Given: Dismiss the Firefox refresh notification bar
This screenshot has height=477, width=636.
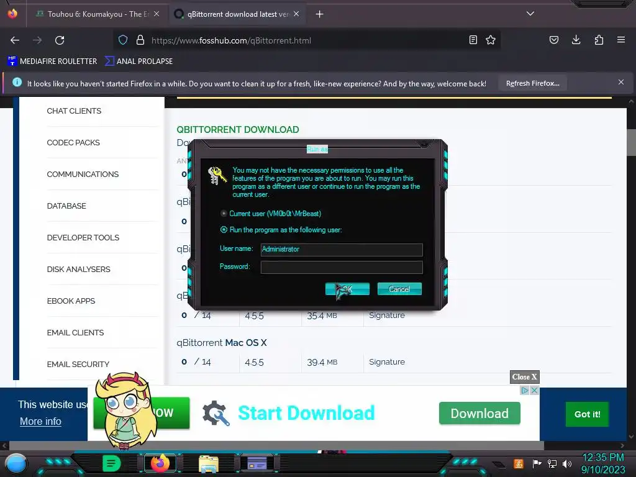Looking at the screenshot, I should point(621,83).
